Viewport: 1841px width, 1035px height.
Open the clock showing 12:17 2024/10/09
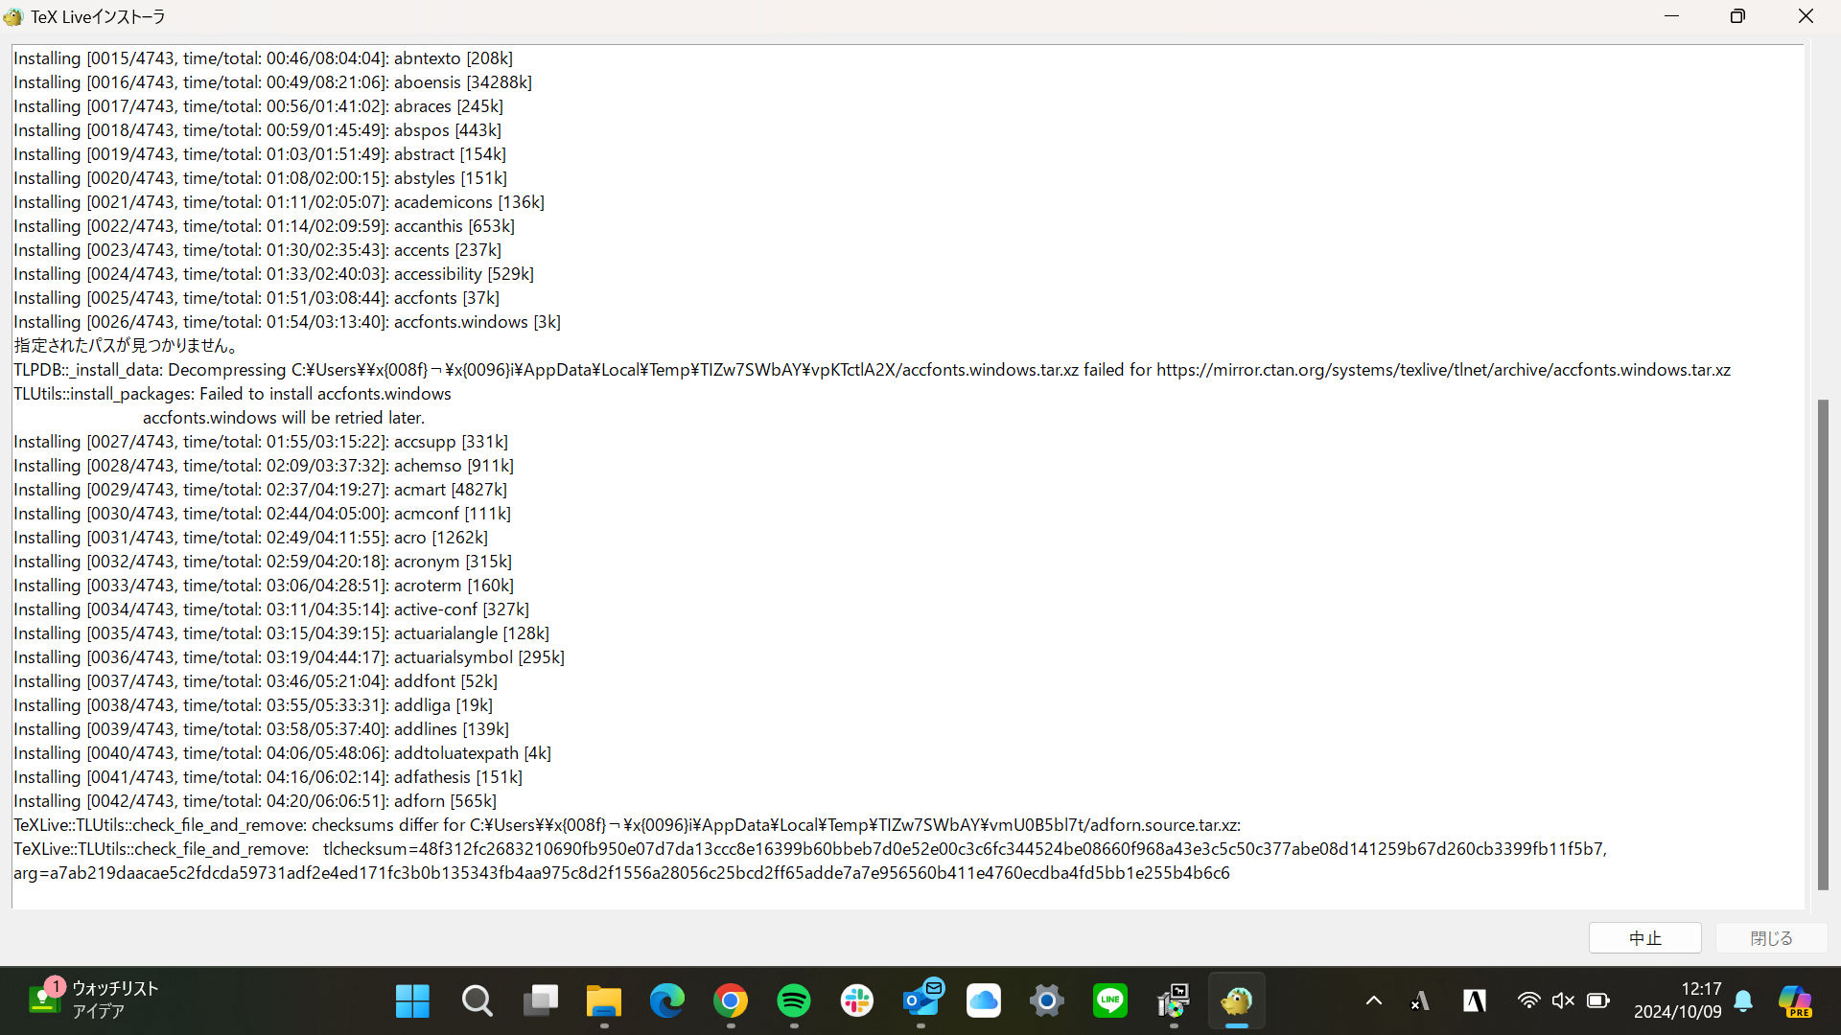click(x=1678, y=1000)
